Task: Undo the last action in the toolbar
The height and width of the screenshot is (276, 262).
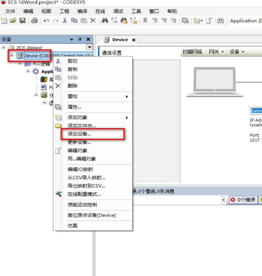Action: point(46,21)
